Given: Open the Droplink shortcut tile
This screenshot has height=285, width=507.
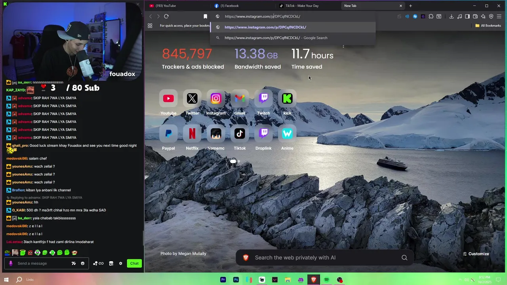Looking at the screenshot, I should (x=263, y=134).
